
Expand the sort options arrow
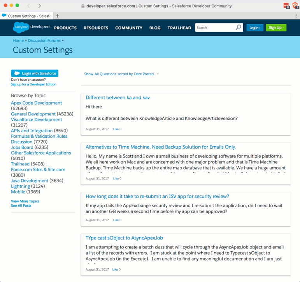point(158,74)
